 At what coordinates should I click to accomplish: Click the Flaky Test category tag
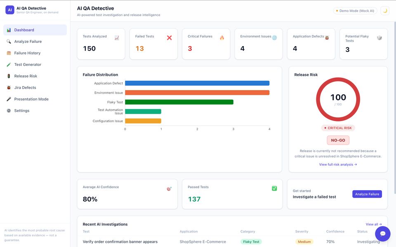tap(251, 242)
